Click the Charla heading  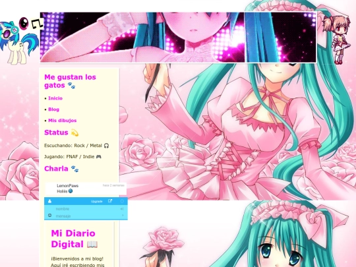pyautogui.click(x=61, y=169)
